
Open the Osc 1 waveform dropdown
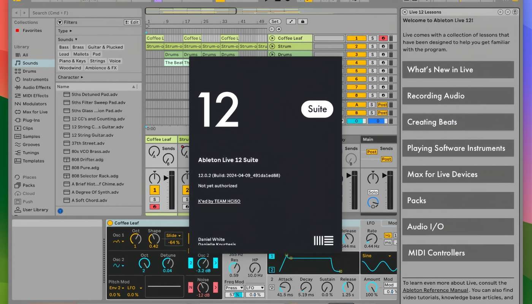[119, 241]
